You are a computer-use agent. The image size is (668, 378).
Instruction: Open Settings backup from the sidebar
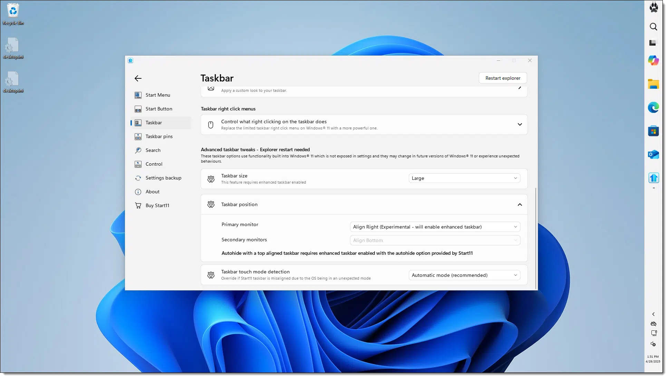161,178
